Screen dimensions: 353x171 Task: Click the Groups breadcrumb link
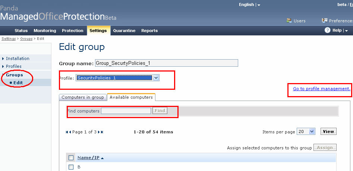click(x=26, y=39)
